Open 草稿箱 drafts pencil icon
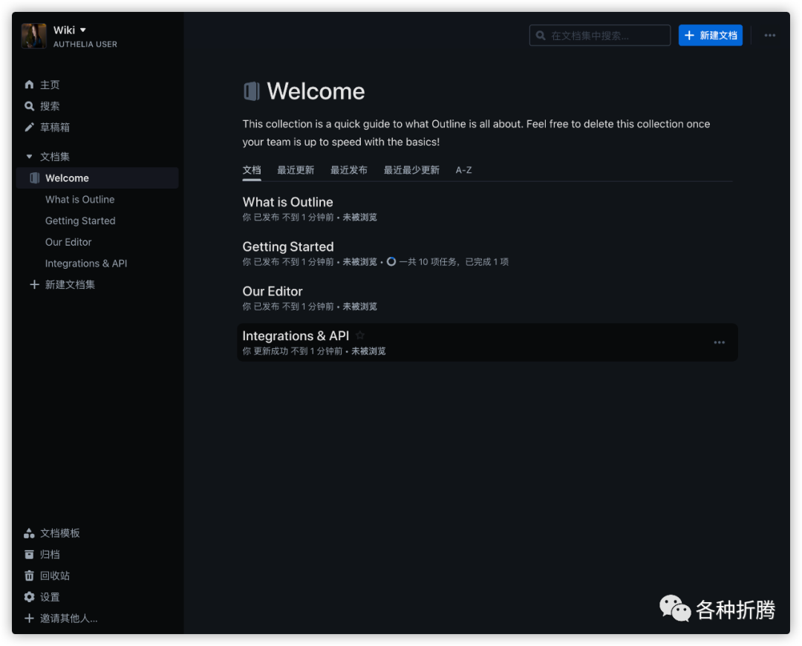The width and height of the screenshot is (802, 646). (29, 127)
